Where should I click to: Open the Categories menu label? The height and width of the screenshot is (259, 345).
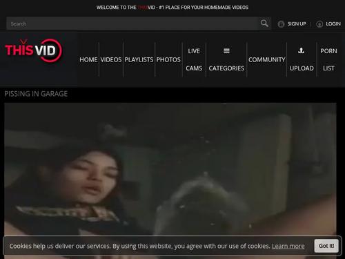[226, 68]
